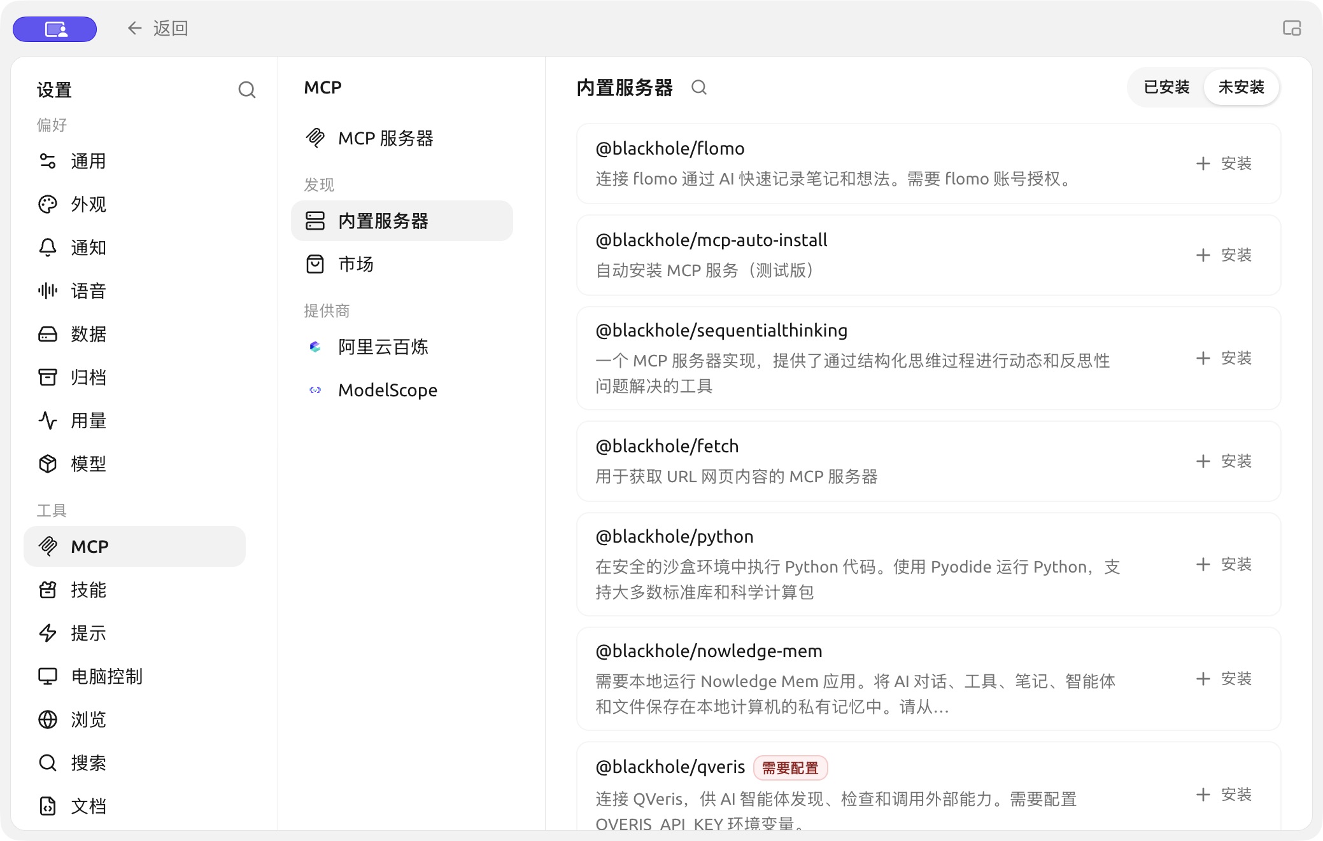Install @blackhole/python server

pos(1224,564)
